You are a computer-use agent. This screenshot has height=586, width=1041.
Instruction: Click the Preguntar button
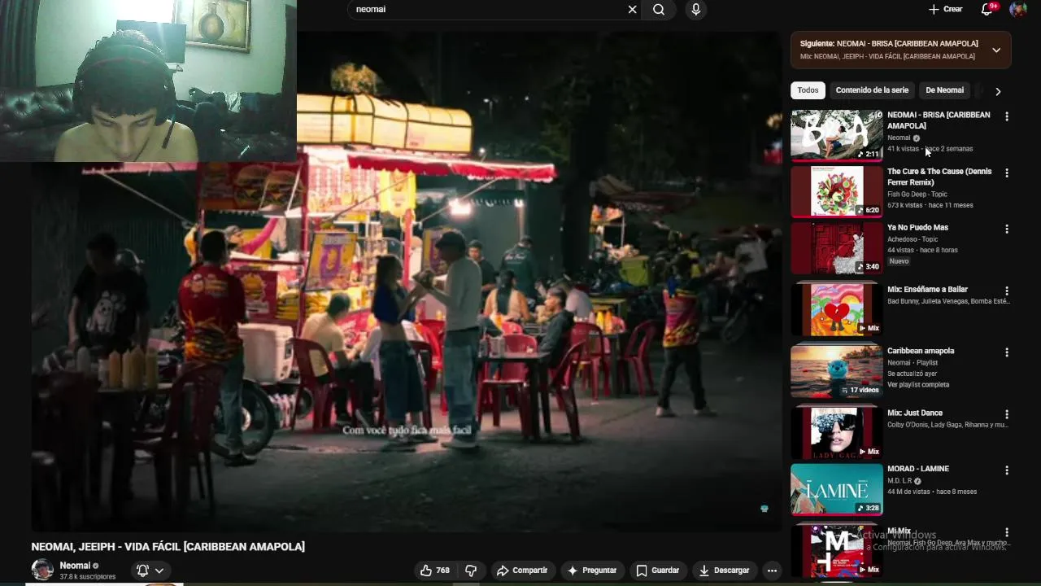(591, 571)
